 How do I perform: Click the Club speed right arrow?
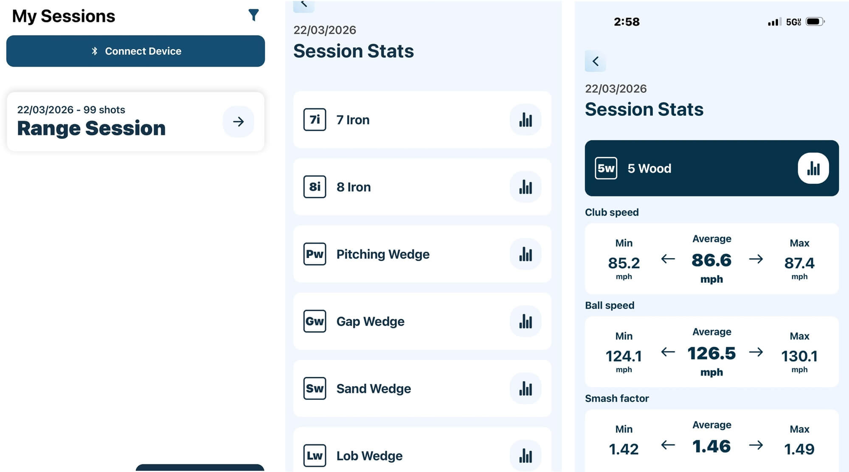(x=756, y=259)
